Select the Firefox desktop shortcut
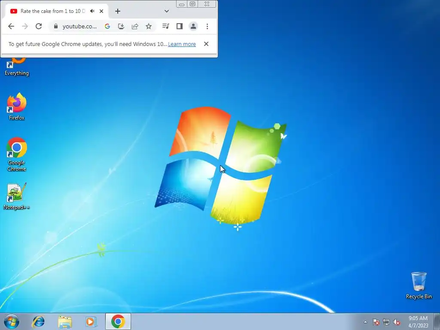 17,107
